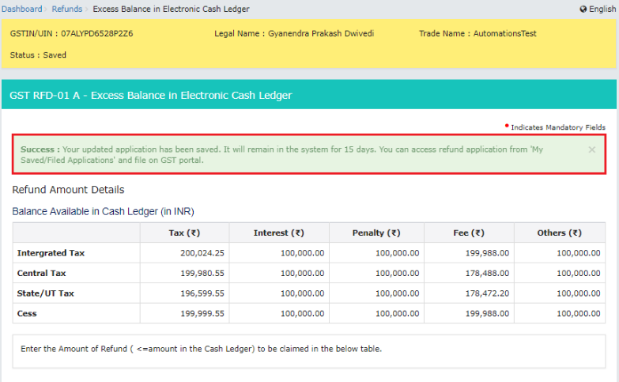Click the Interest (₹) column header

[x=279, y=233]
